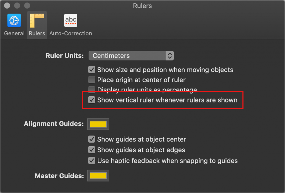The height and width of the screenshot is (193, 285).
Task: Open the General preferences gear icon
Action: [x=14, y=21]
